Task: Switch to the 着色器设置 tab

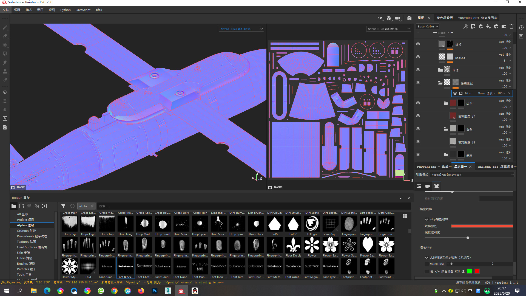Action: pos(445,18)
